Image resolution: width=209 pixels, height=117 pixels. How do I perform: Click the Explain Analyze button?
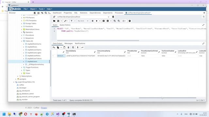click(x=107, y=21)
